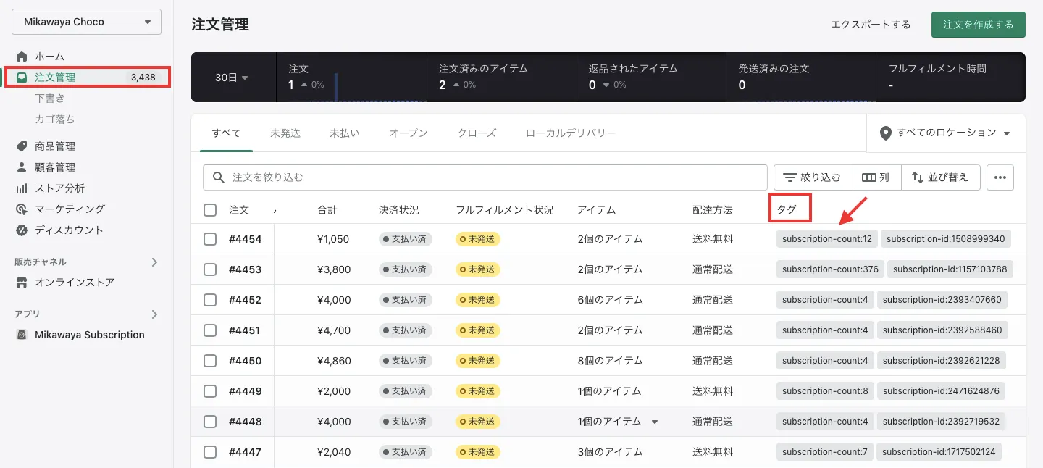Image resolution: width=1043 pixels, height=468 pixels.
Task: Switch to the 未発送 tab
Action: pos(285,133)
